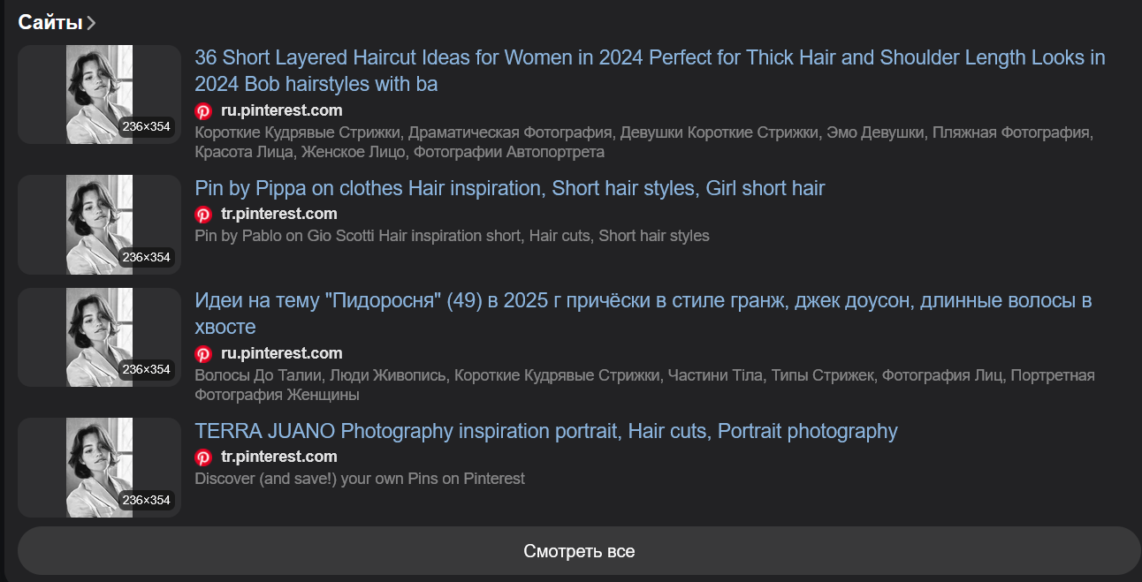Expand the Сайты section chevron
Screen dimensions: 1142x582
pos(92,23)
